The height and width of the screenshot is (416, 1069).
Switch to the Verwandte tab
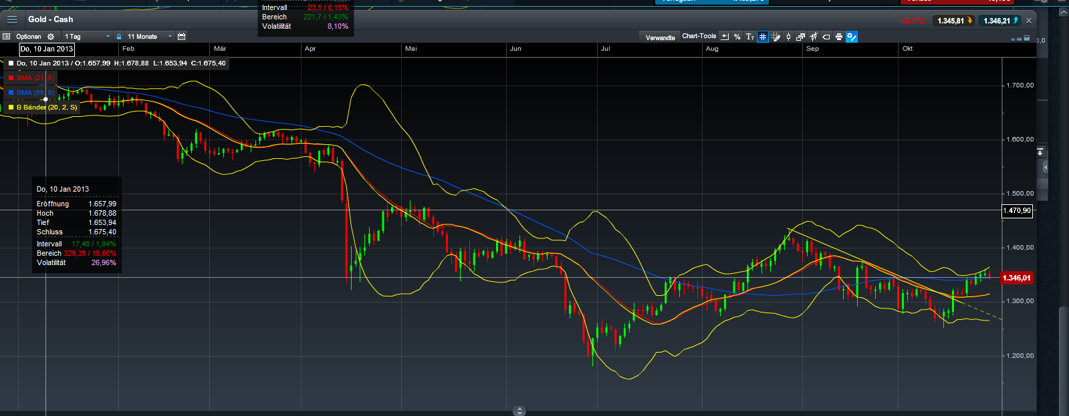tap(660, 37)
